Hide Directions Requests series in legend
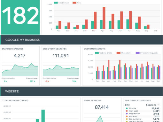This screenshot has width=163, height=122. coord(137,53)
